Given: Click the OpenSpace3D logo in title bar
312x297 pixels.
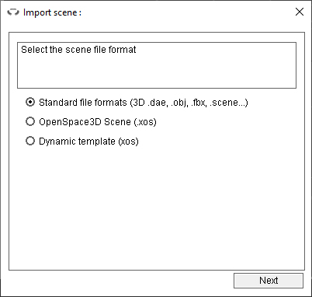Looking at the screenshot, I should pyautogui.click(x=13, y=12).
